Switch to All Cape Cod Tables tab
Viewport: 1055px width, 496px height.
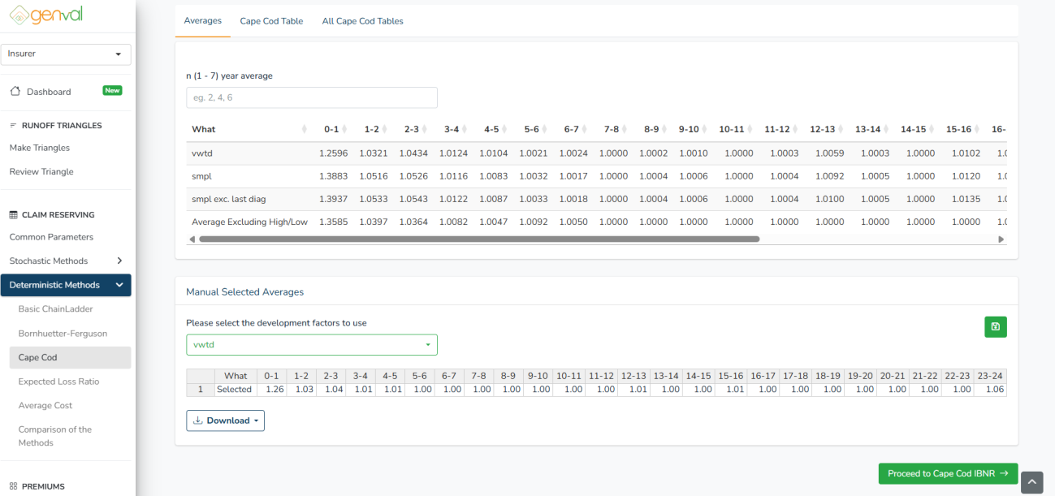coord(362,21)
